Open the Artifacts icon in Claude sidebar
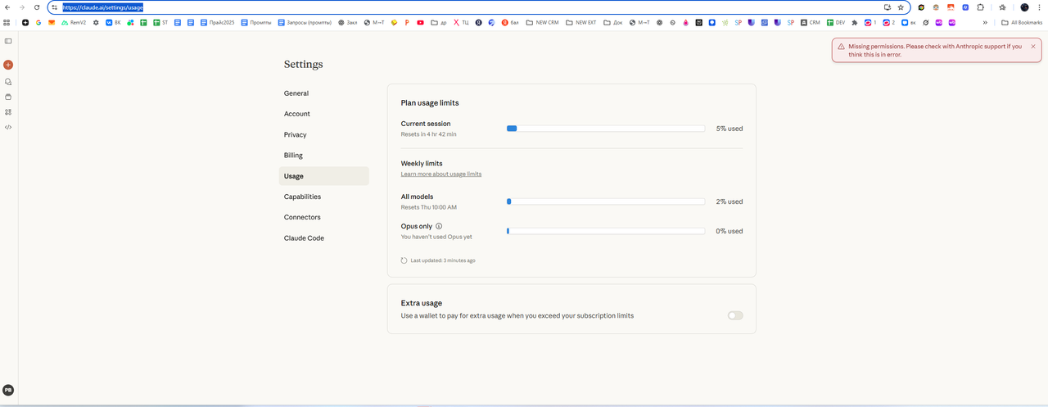The width and height of the screenshot is (1048, 407). [8, 112]
